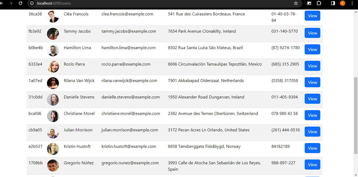Toggle the browser side panel icon
The image size is (358, 177).
tap(333, 3)
